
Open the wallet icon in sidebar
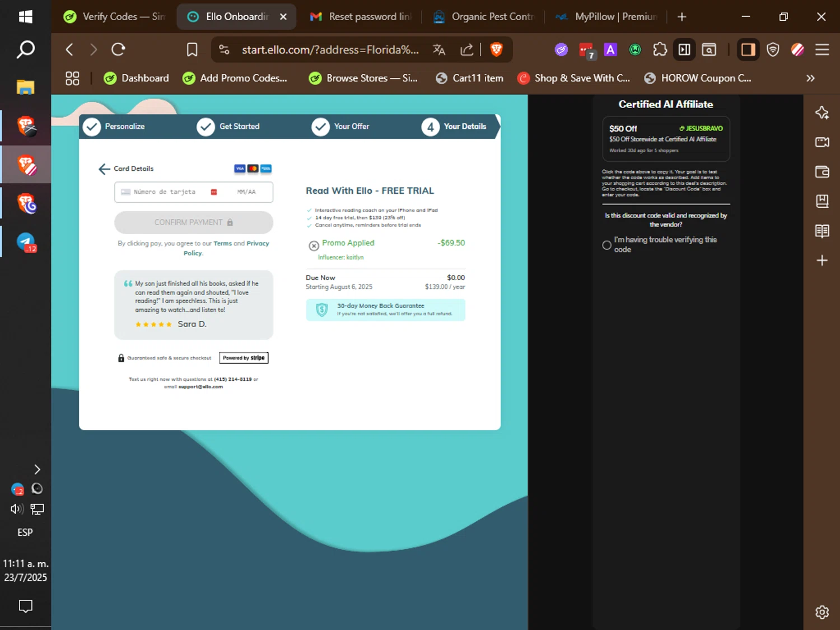coord(822,172)
